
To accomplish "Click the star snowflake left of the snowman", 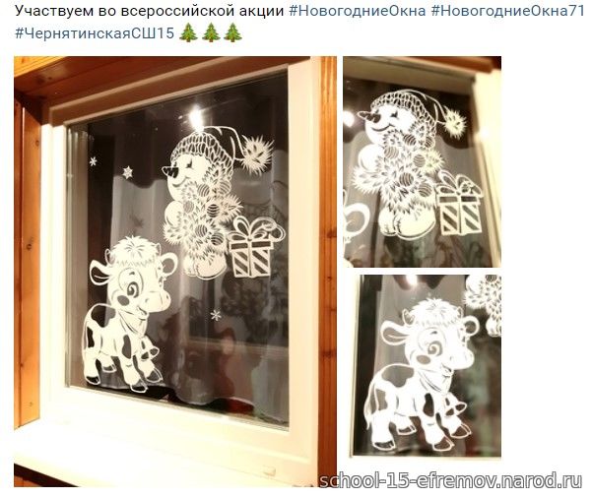I will (x=128, y=172).
